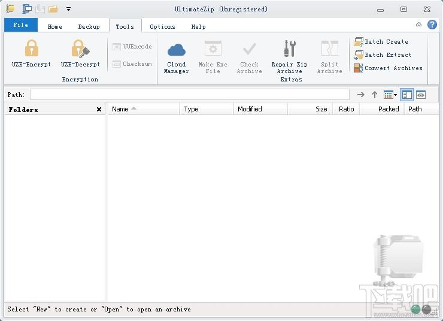Select the Tools tab
The image size is (443, 321).
point(125,26)
